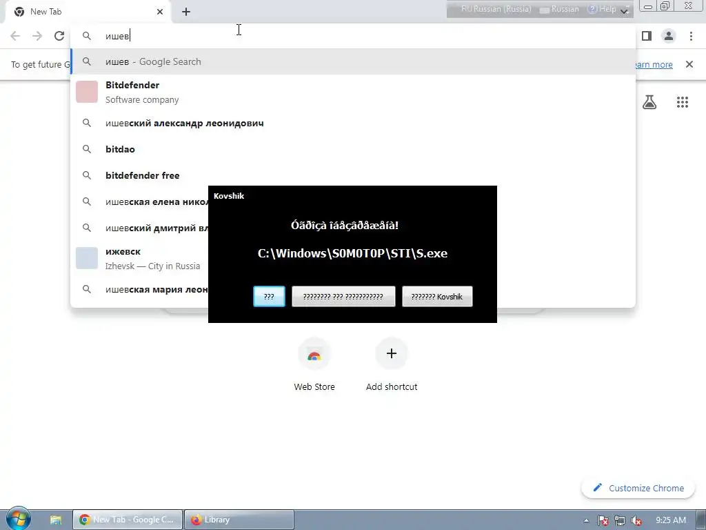Image resolution: width=706 pixels, height=530 pixels.
Task: Click the Bitdefender suggestion thumbnail
Action: click(87, 92)
